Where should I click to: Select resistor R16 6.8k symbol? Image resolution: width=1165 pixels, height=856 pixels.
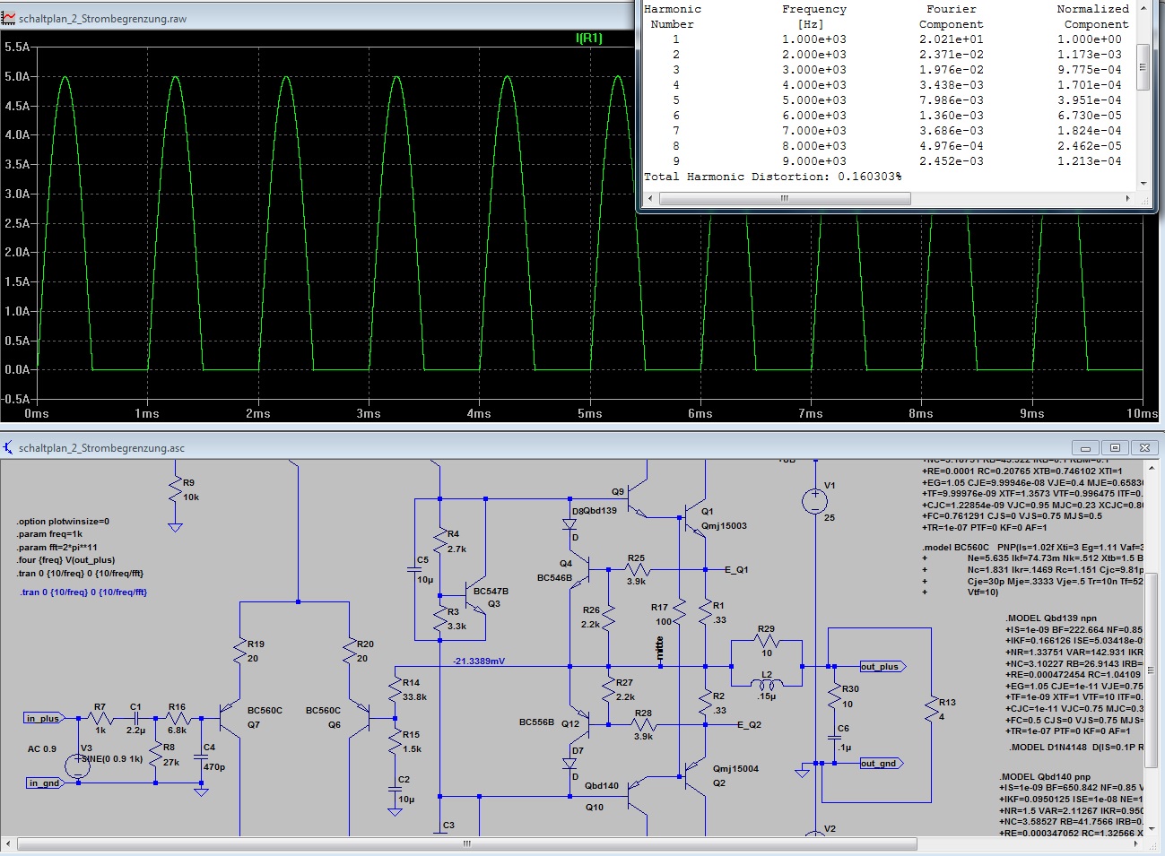[x=178, y=718]
